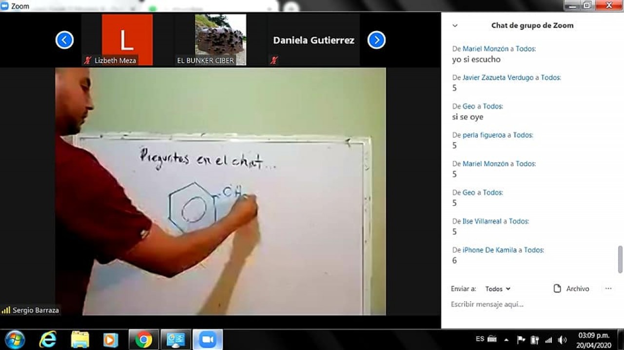Click the Escribir mensaje aquí input field
This screenshot has height=350, width=624.
526,305
